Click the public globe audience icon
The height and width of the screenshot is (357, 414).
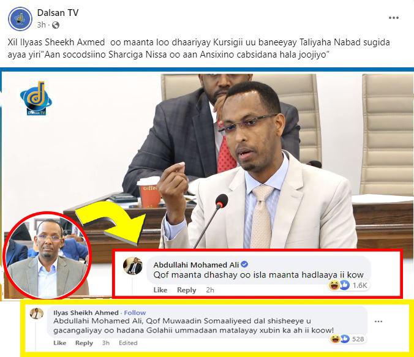(56, 25)
